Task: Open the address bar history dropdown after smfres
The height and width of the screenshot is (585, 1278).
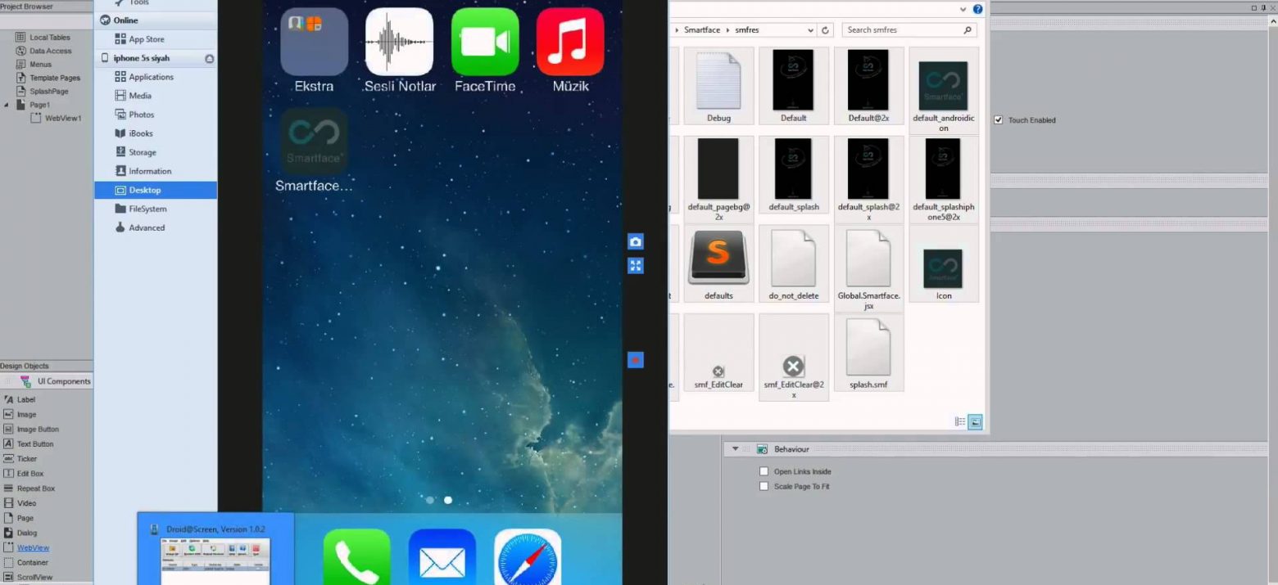Action: click(810, 30)
